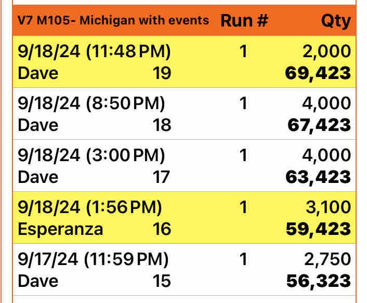Open the 9/17/24 11:59 PM entry
The height and width of the screenshot is (303, 367).
tap(93, 259)
